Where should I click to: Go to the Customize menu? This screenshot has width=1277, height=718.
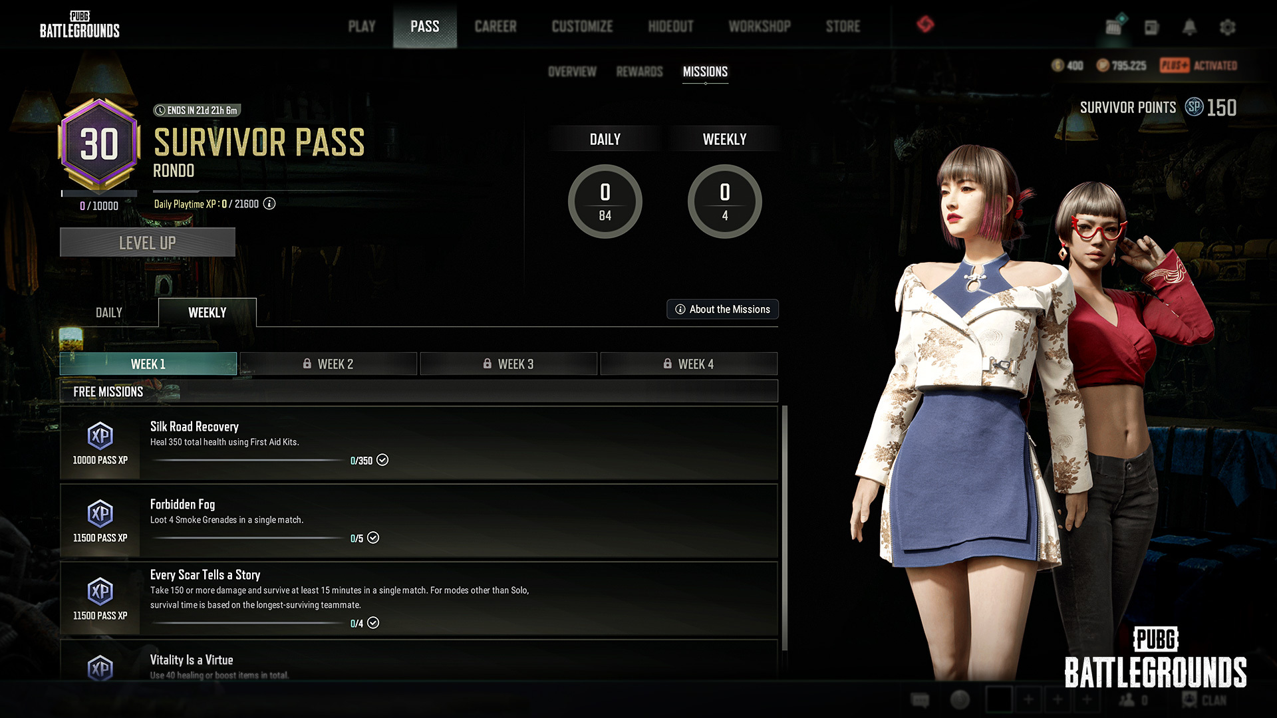point(582,27)
